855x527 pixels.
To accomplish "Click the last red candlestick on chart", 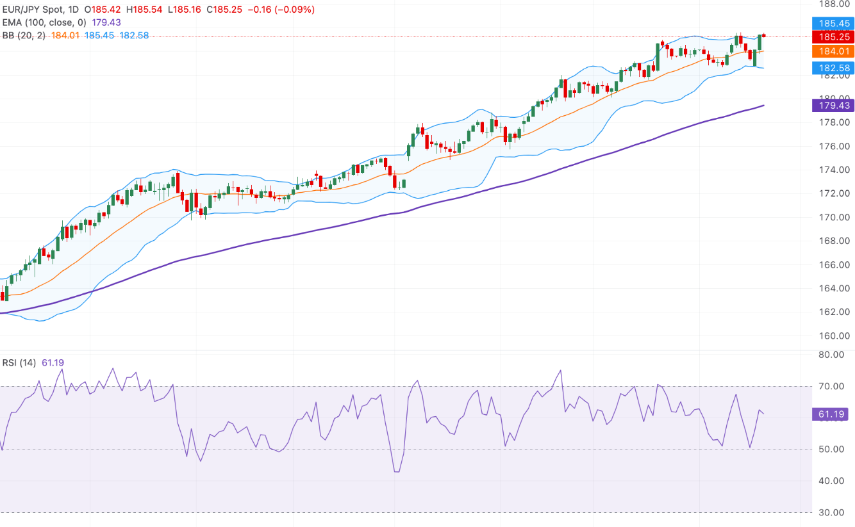I will [764, 35].
